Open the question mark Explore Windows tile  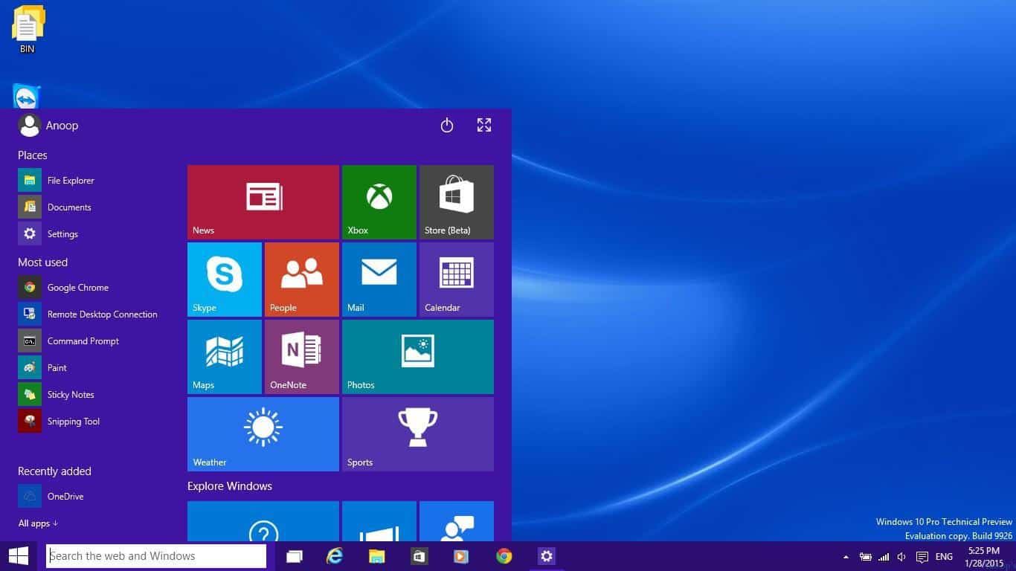[263, 521]
